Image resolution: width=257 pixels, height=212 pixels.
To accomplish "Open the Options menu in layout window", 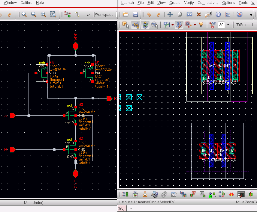I will 228,3.
